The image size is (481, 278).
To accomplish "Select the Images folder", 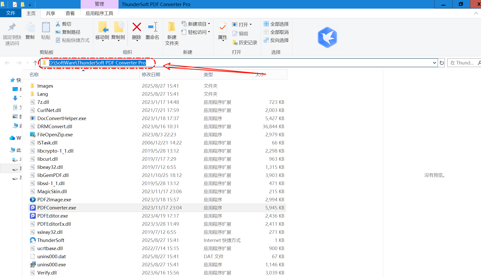I will coord(157,86).
